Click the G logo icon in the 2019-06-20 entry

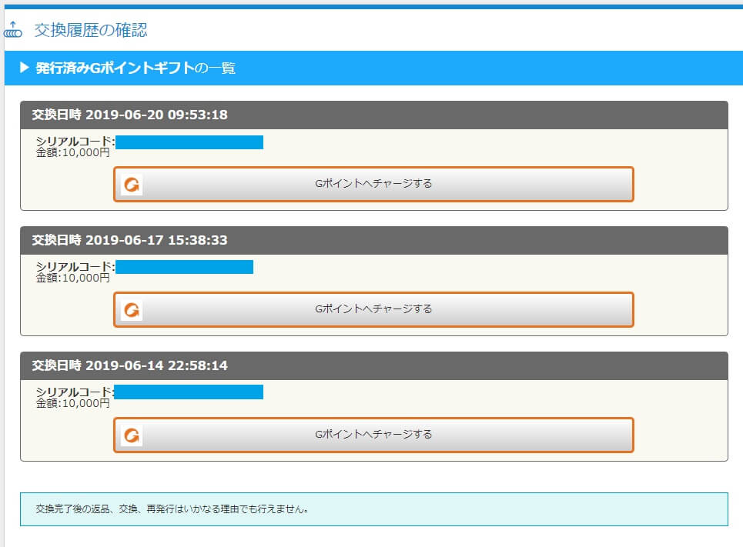pyautogui.click(x=132, y=185)
